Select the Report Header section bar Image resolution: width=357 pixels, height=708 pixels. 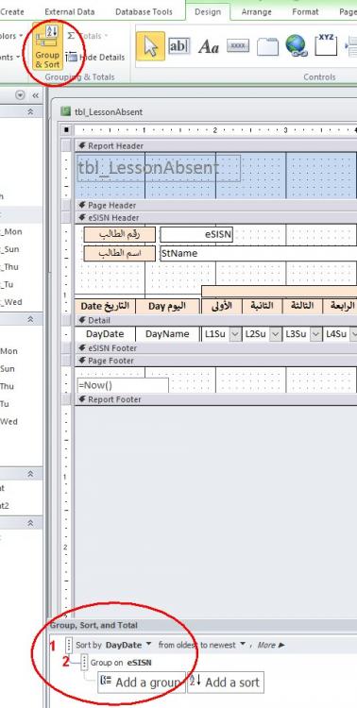click(x=215, y=145)
